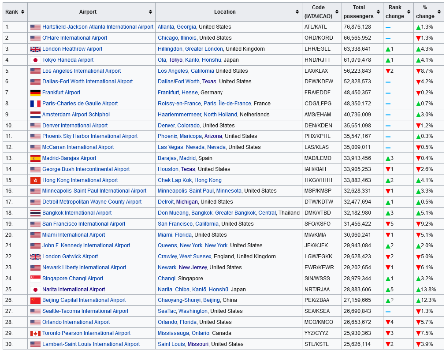Viewport: 446px width, 353px height.
Task: Click China flag beside Beijing Capital International Airport
Action: [35, 301]
